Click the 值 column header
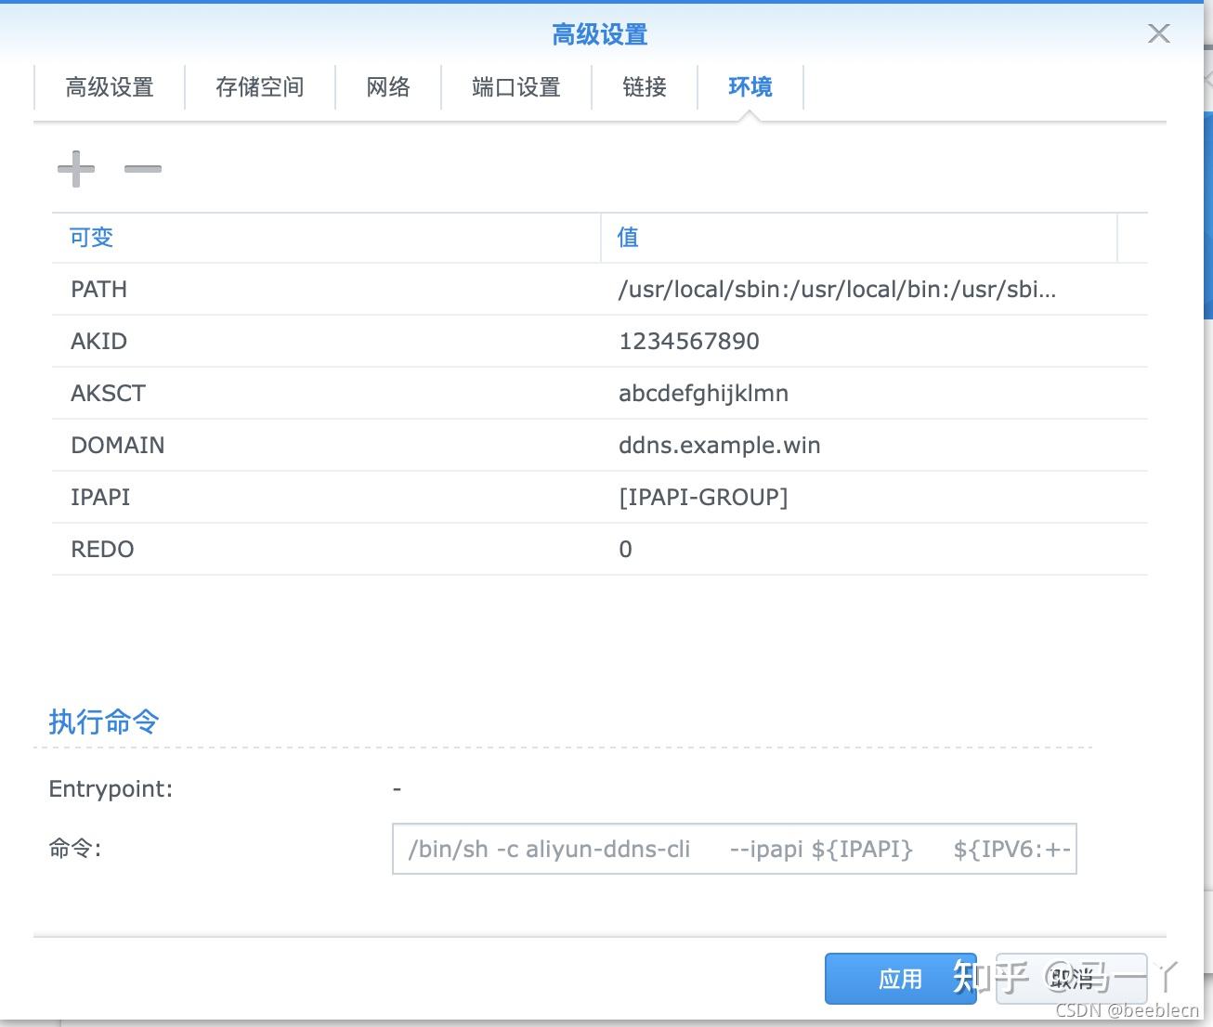1213x1027 pixels. click(627, 237)
